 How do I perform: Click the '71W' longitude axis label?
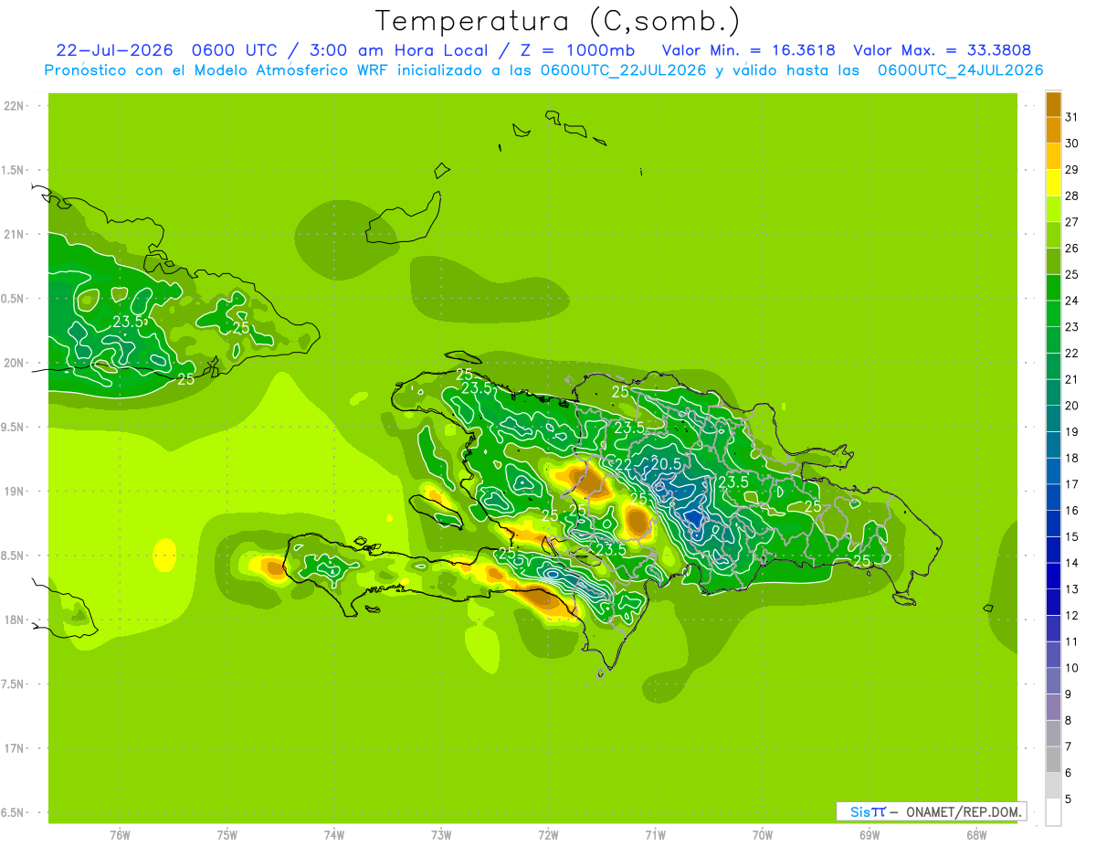coord(655,834)
